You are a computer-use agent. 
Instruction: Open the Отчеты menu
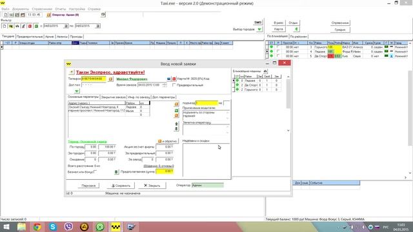pos(61,9)
